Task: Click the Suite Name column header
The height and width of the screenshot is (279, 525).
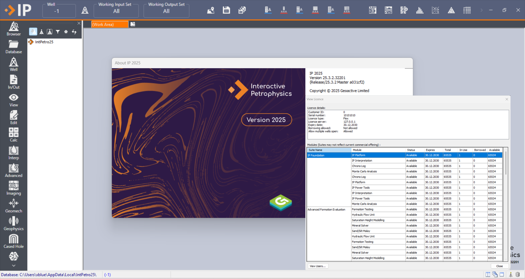Action: pyautogui.click(x=329, y=150)
